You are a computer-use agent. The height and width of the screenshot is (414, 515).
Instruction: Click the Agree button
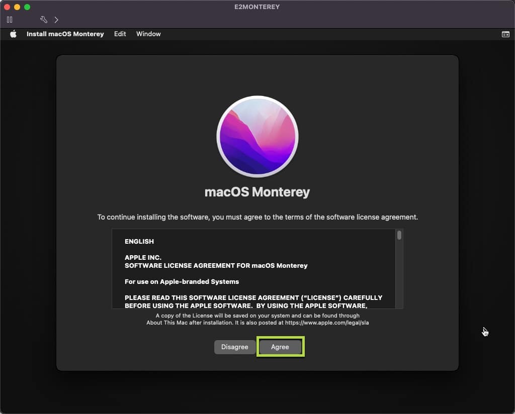point(280,347)
